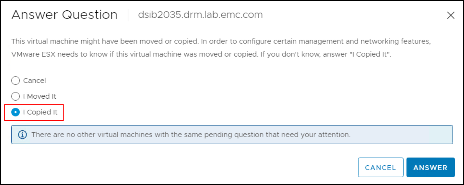Viewport: 464px width, 185px height.
Task: Click the Answer Question dialog title
Action: coord(64,15)
